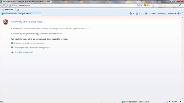Open the address bar history dropdown
Screen dimensions: 184x103
(x=135, y=5)
